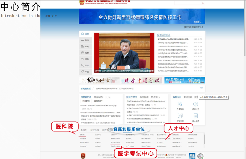Viewport: 246px width, 159px height.
Task: Click the units list scrollbar up arrow
Action: coord(204,134)
